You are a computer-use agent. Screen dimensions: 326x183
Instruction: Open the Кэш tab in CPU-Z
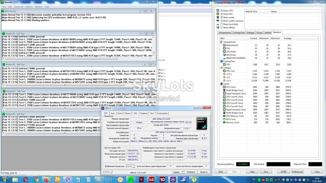pos(113,113)
